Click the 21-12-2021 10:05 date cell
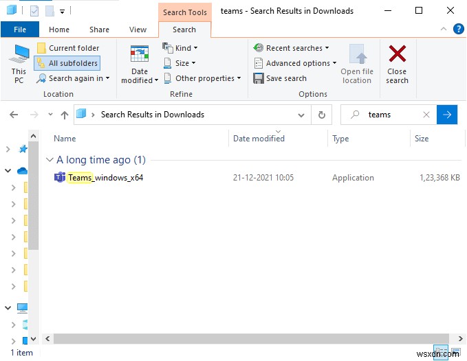The image size is (467, 361). point(263,178)
